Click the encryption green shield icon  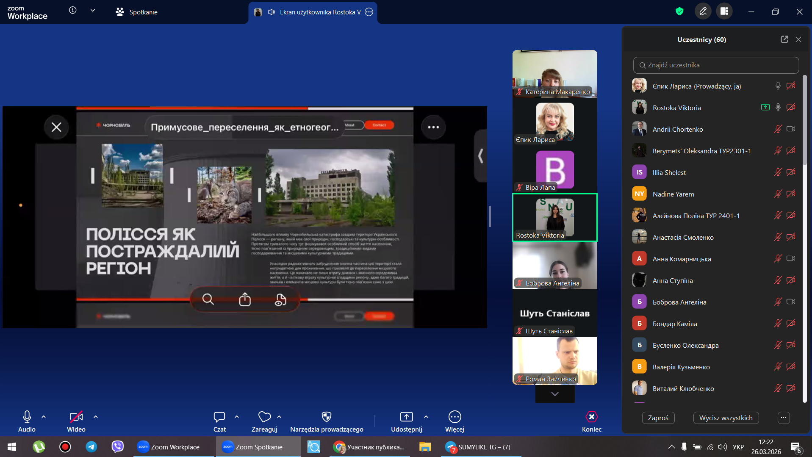pos(679,11)
